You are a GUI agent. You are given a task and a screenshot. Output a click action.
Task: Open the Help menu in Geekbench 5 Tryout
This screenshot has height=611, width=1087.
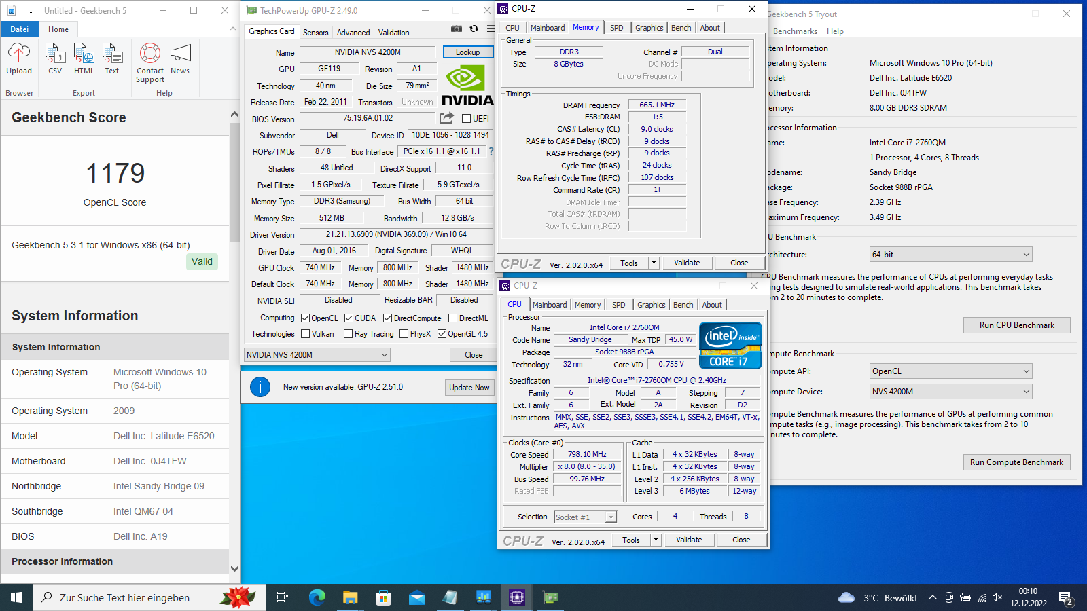pos(835,31)
